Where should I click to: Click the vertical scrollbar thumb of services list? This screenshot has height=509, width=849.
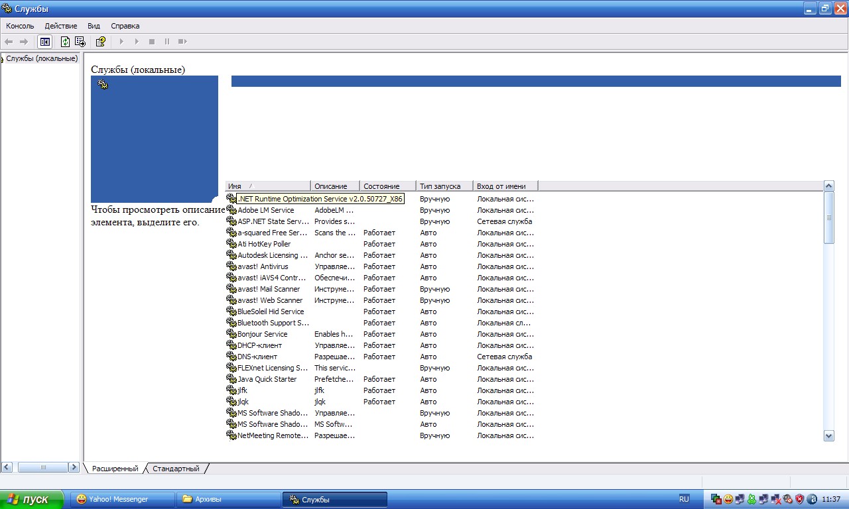click(x=828, y=218)
